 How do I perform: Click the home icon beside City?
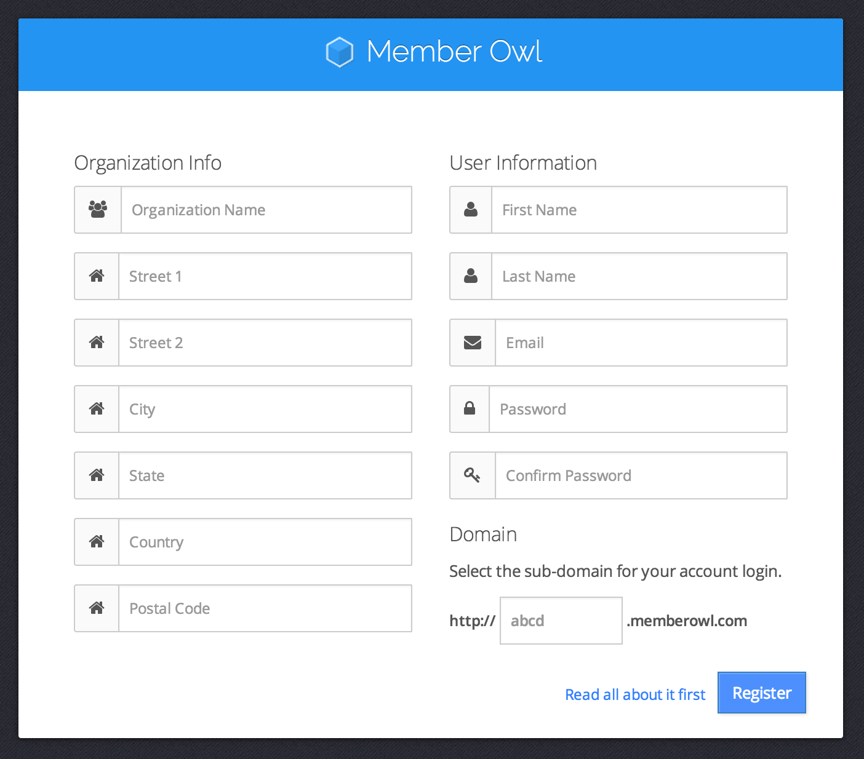tap(97, 409)
